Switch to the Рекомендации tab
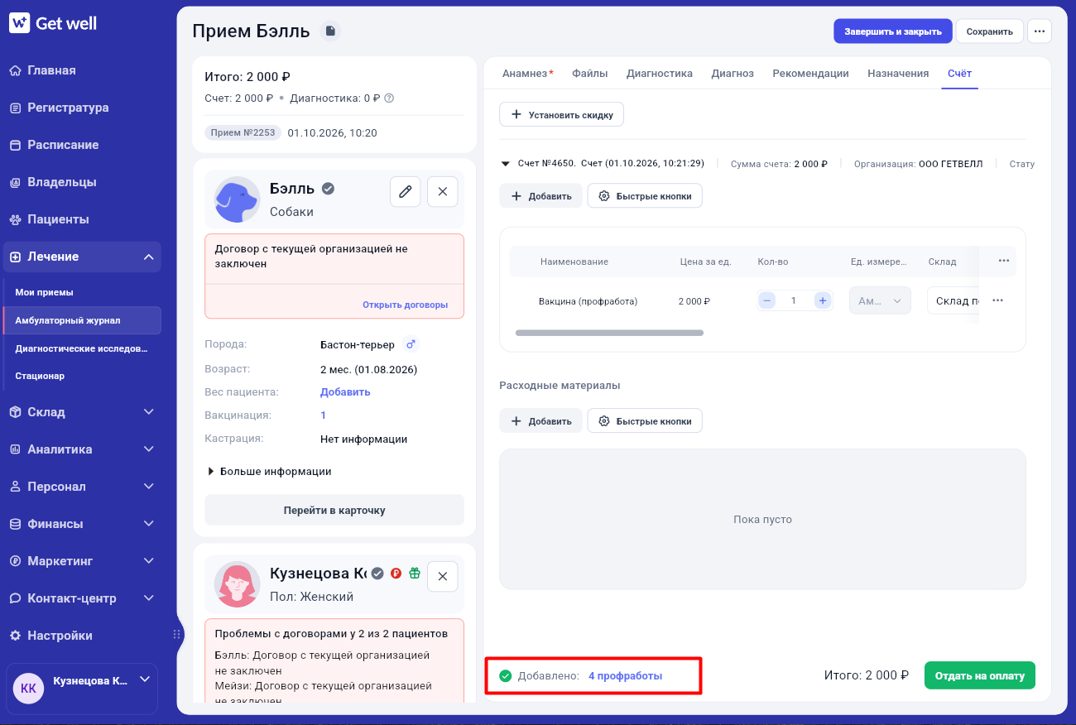This screenshot has height=725, width=1076. point(811,74)
